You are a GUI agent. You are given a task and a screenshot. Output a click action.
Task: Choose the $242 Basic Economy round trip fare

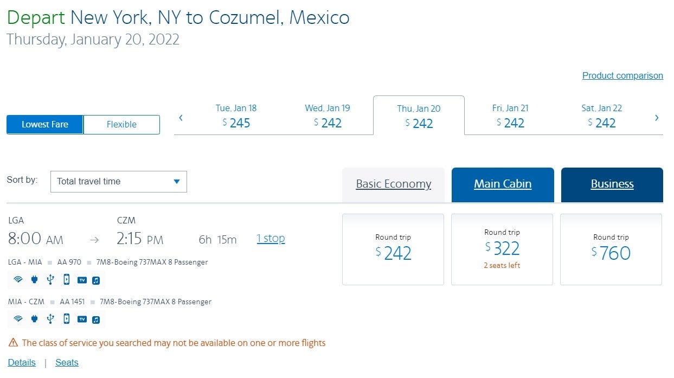point(393,249)
